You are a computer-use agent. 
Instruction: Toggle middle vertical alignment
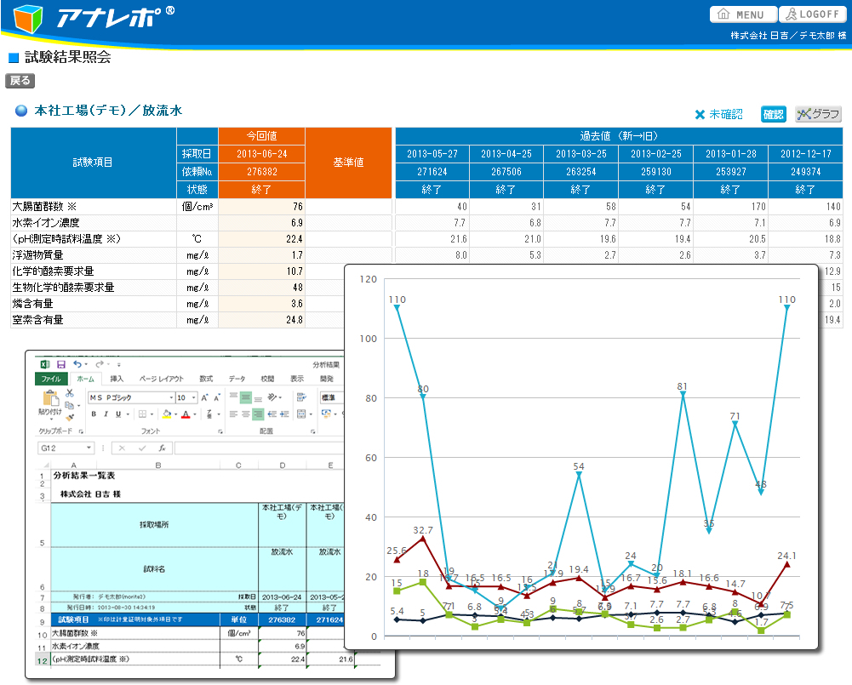[246, 397]
